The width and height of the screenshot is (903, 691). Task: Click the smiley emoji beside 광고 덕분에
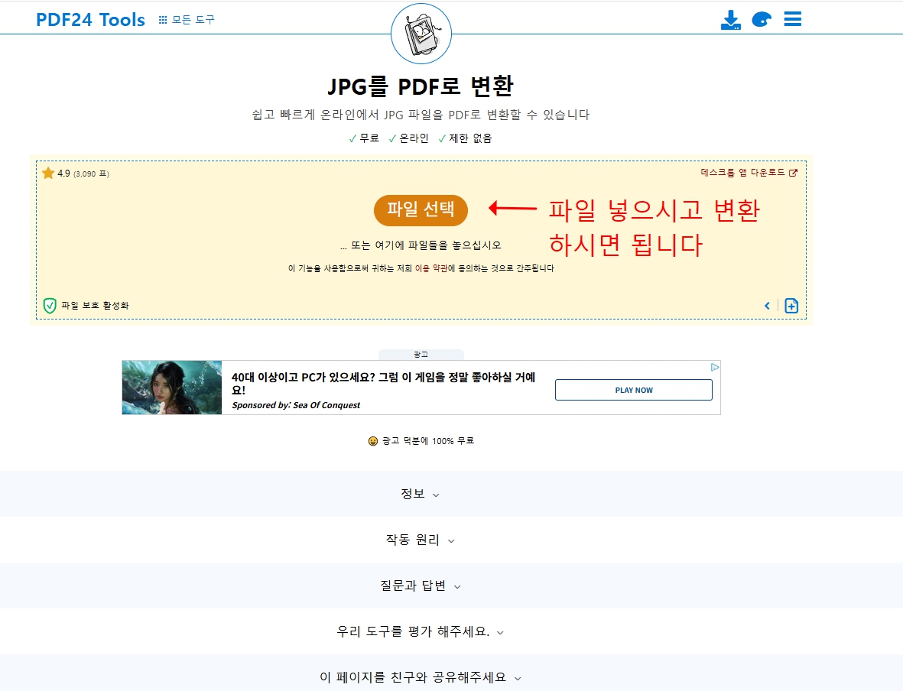click(x=373, y=441)
